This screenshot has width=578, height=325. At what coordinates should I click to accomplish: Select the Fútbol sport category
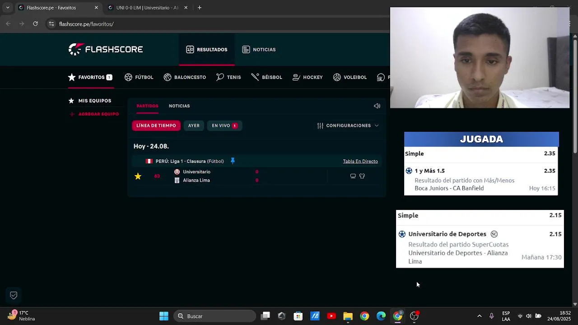[x=139, y=77]
